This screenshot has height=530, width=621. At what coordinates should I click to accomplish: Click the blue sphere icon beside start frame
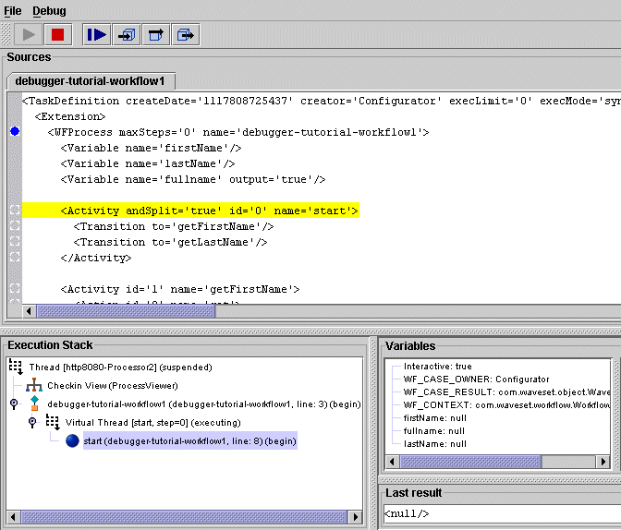click(72, 440)
